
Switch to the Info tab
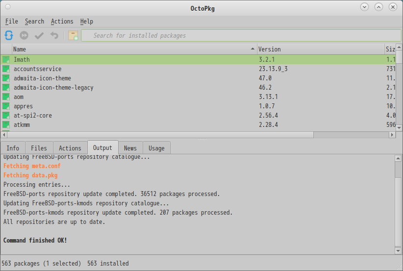pyautogui.click(x=13, y=148)
